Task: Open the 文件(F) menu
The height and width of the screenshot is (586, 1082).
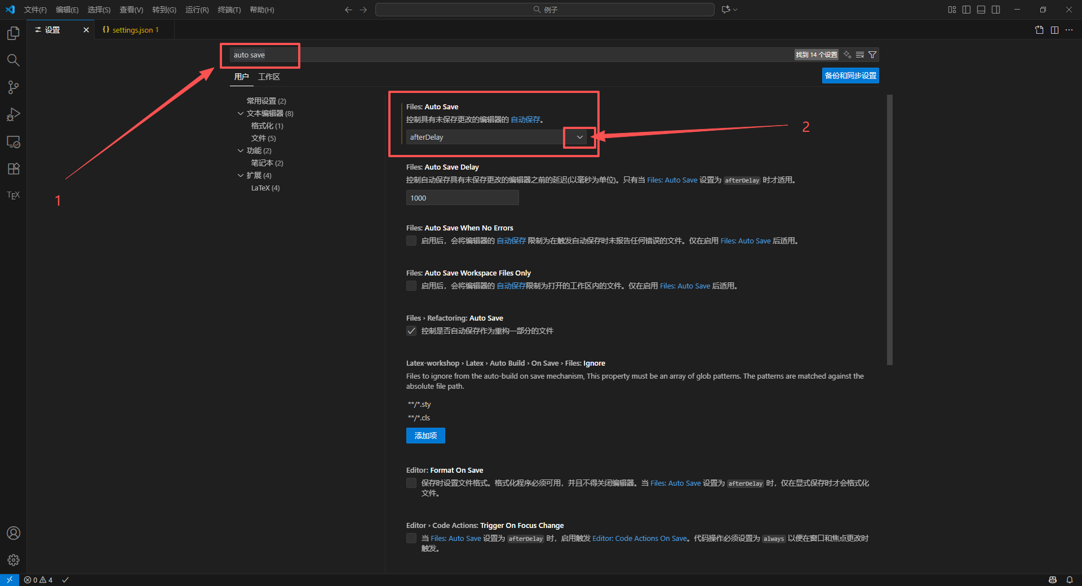Action: tap(36, 10)
